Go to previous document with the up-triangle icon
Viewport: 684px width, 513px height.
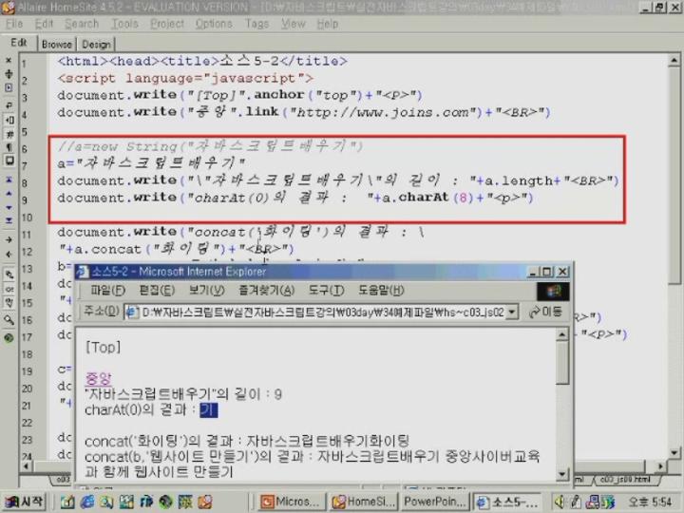tap(9, 193)
